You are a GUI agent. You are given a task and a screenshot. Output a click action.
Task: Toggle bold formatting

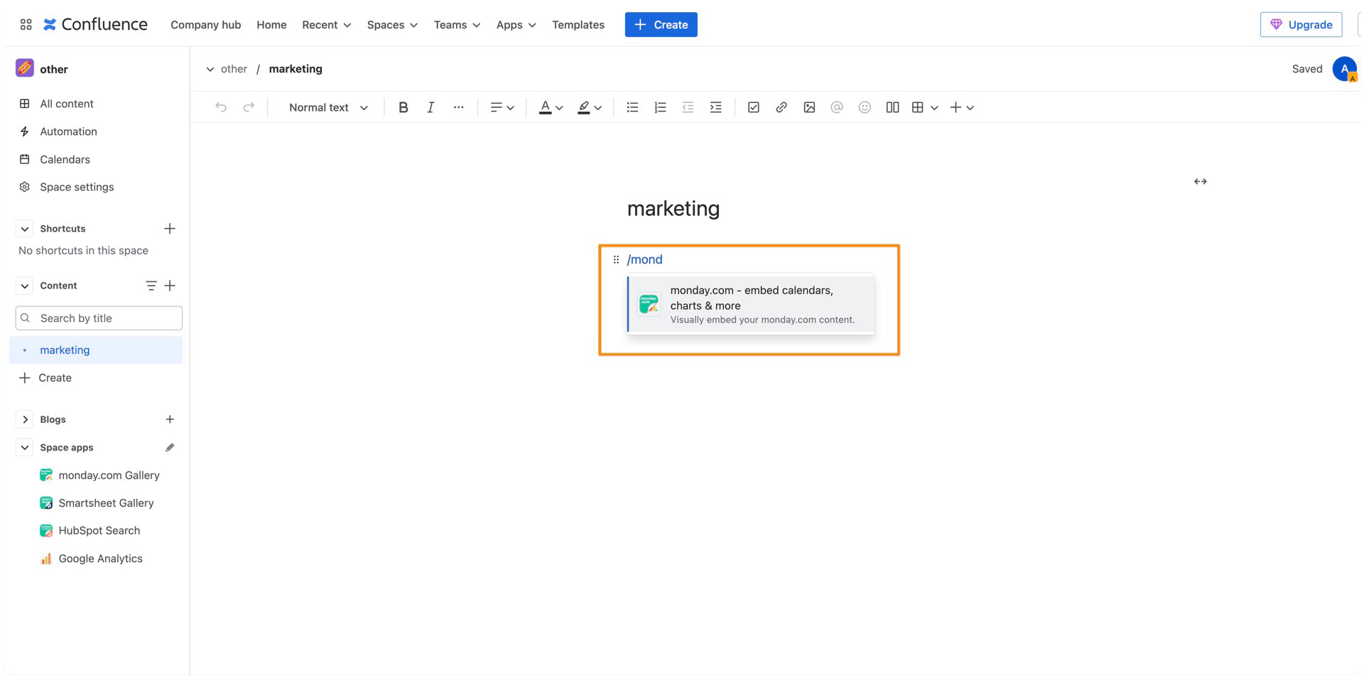click(403, 107)
